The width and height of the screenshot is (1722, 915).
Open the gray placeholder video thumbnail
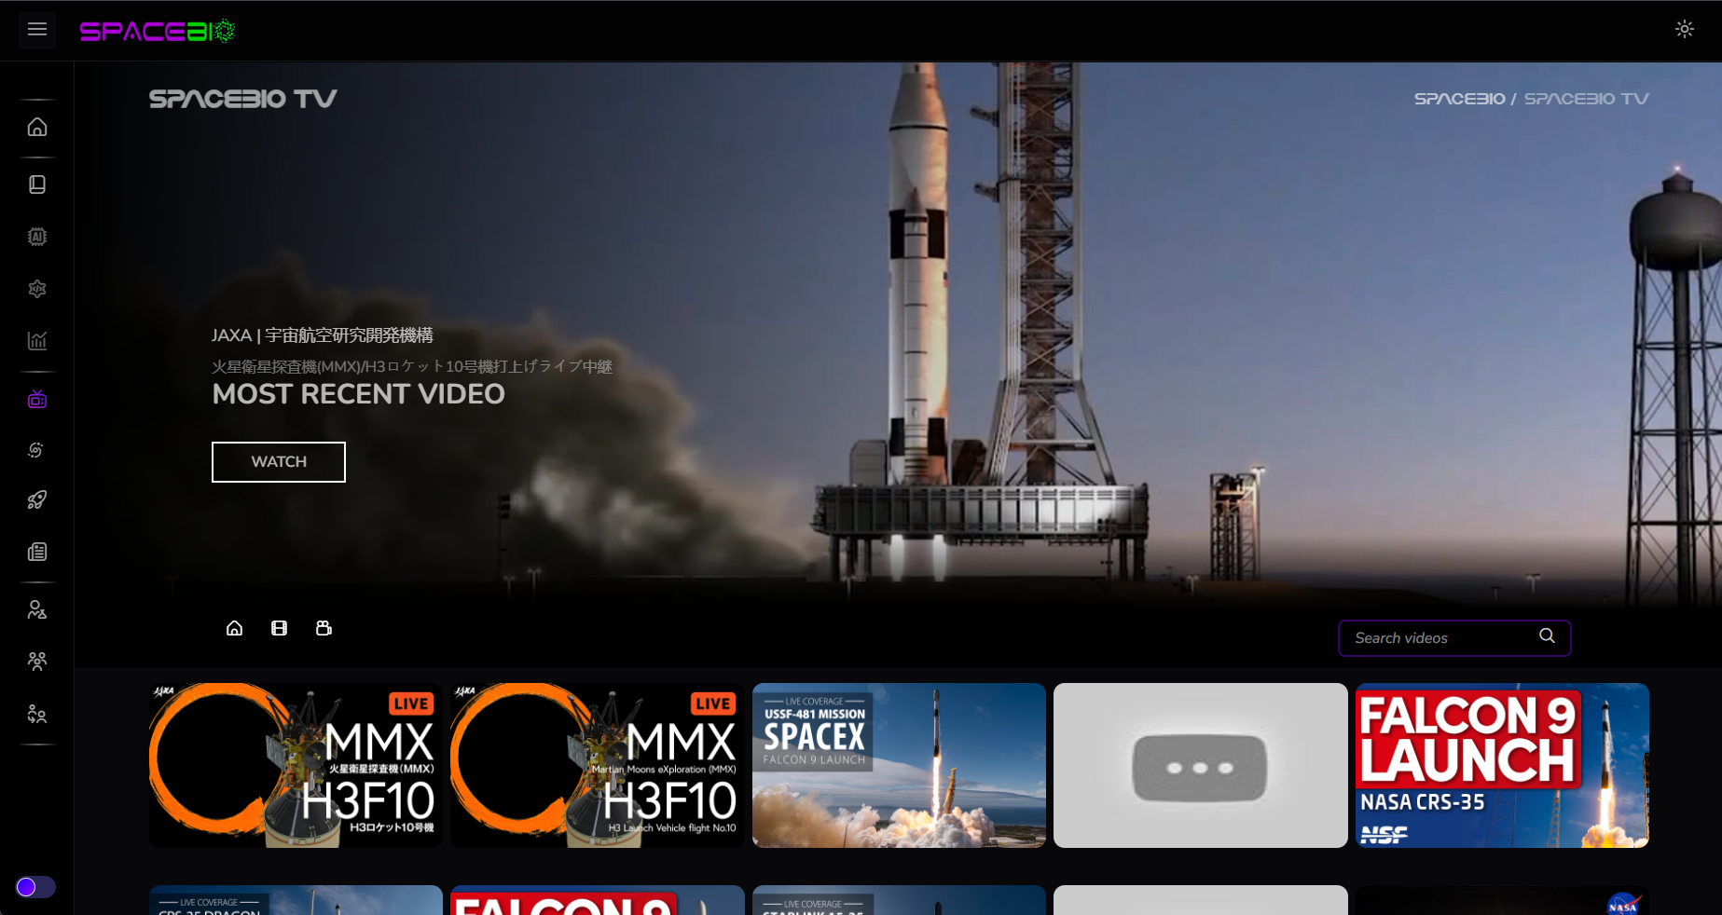click(1201, 765)
